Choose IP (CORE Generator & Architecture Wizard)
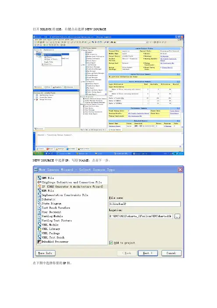Viewport: 217px width, 308px height. coord(70,186)
